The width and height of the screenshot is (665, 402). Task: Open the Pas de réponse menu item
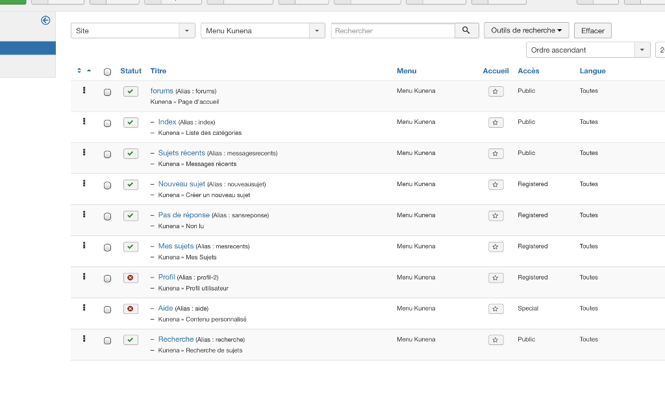[x=184, y=215]
